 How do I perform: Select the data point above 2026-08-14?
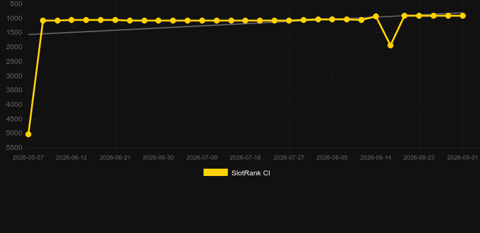tap(376, 16)
